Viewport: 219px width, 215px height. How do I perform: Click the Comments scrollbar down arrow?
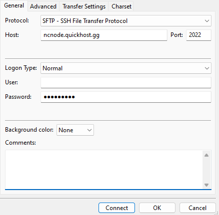pyautogui.click(x=206, y=185)
